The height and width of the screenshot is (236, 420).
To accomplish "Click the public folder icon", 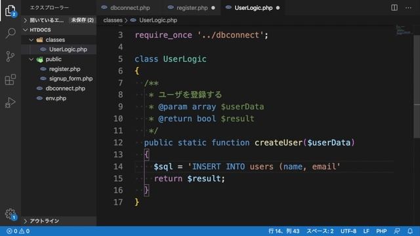I will [39, 60].
